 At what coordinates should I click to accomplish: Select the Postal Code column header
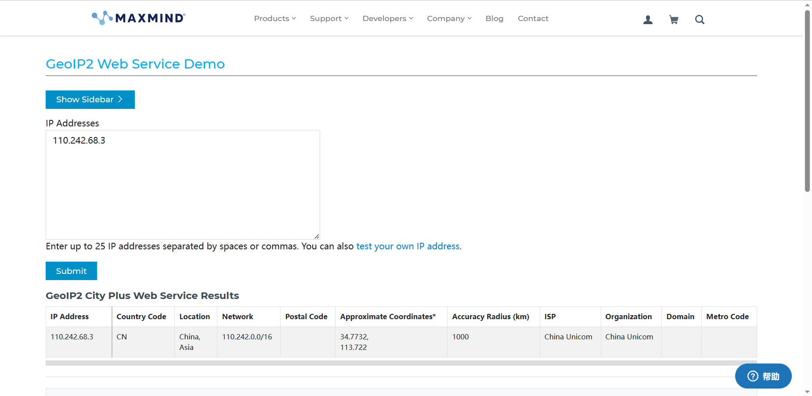(x=308, y=317)
